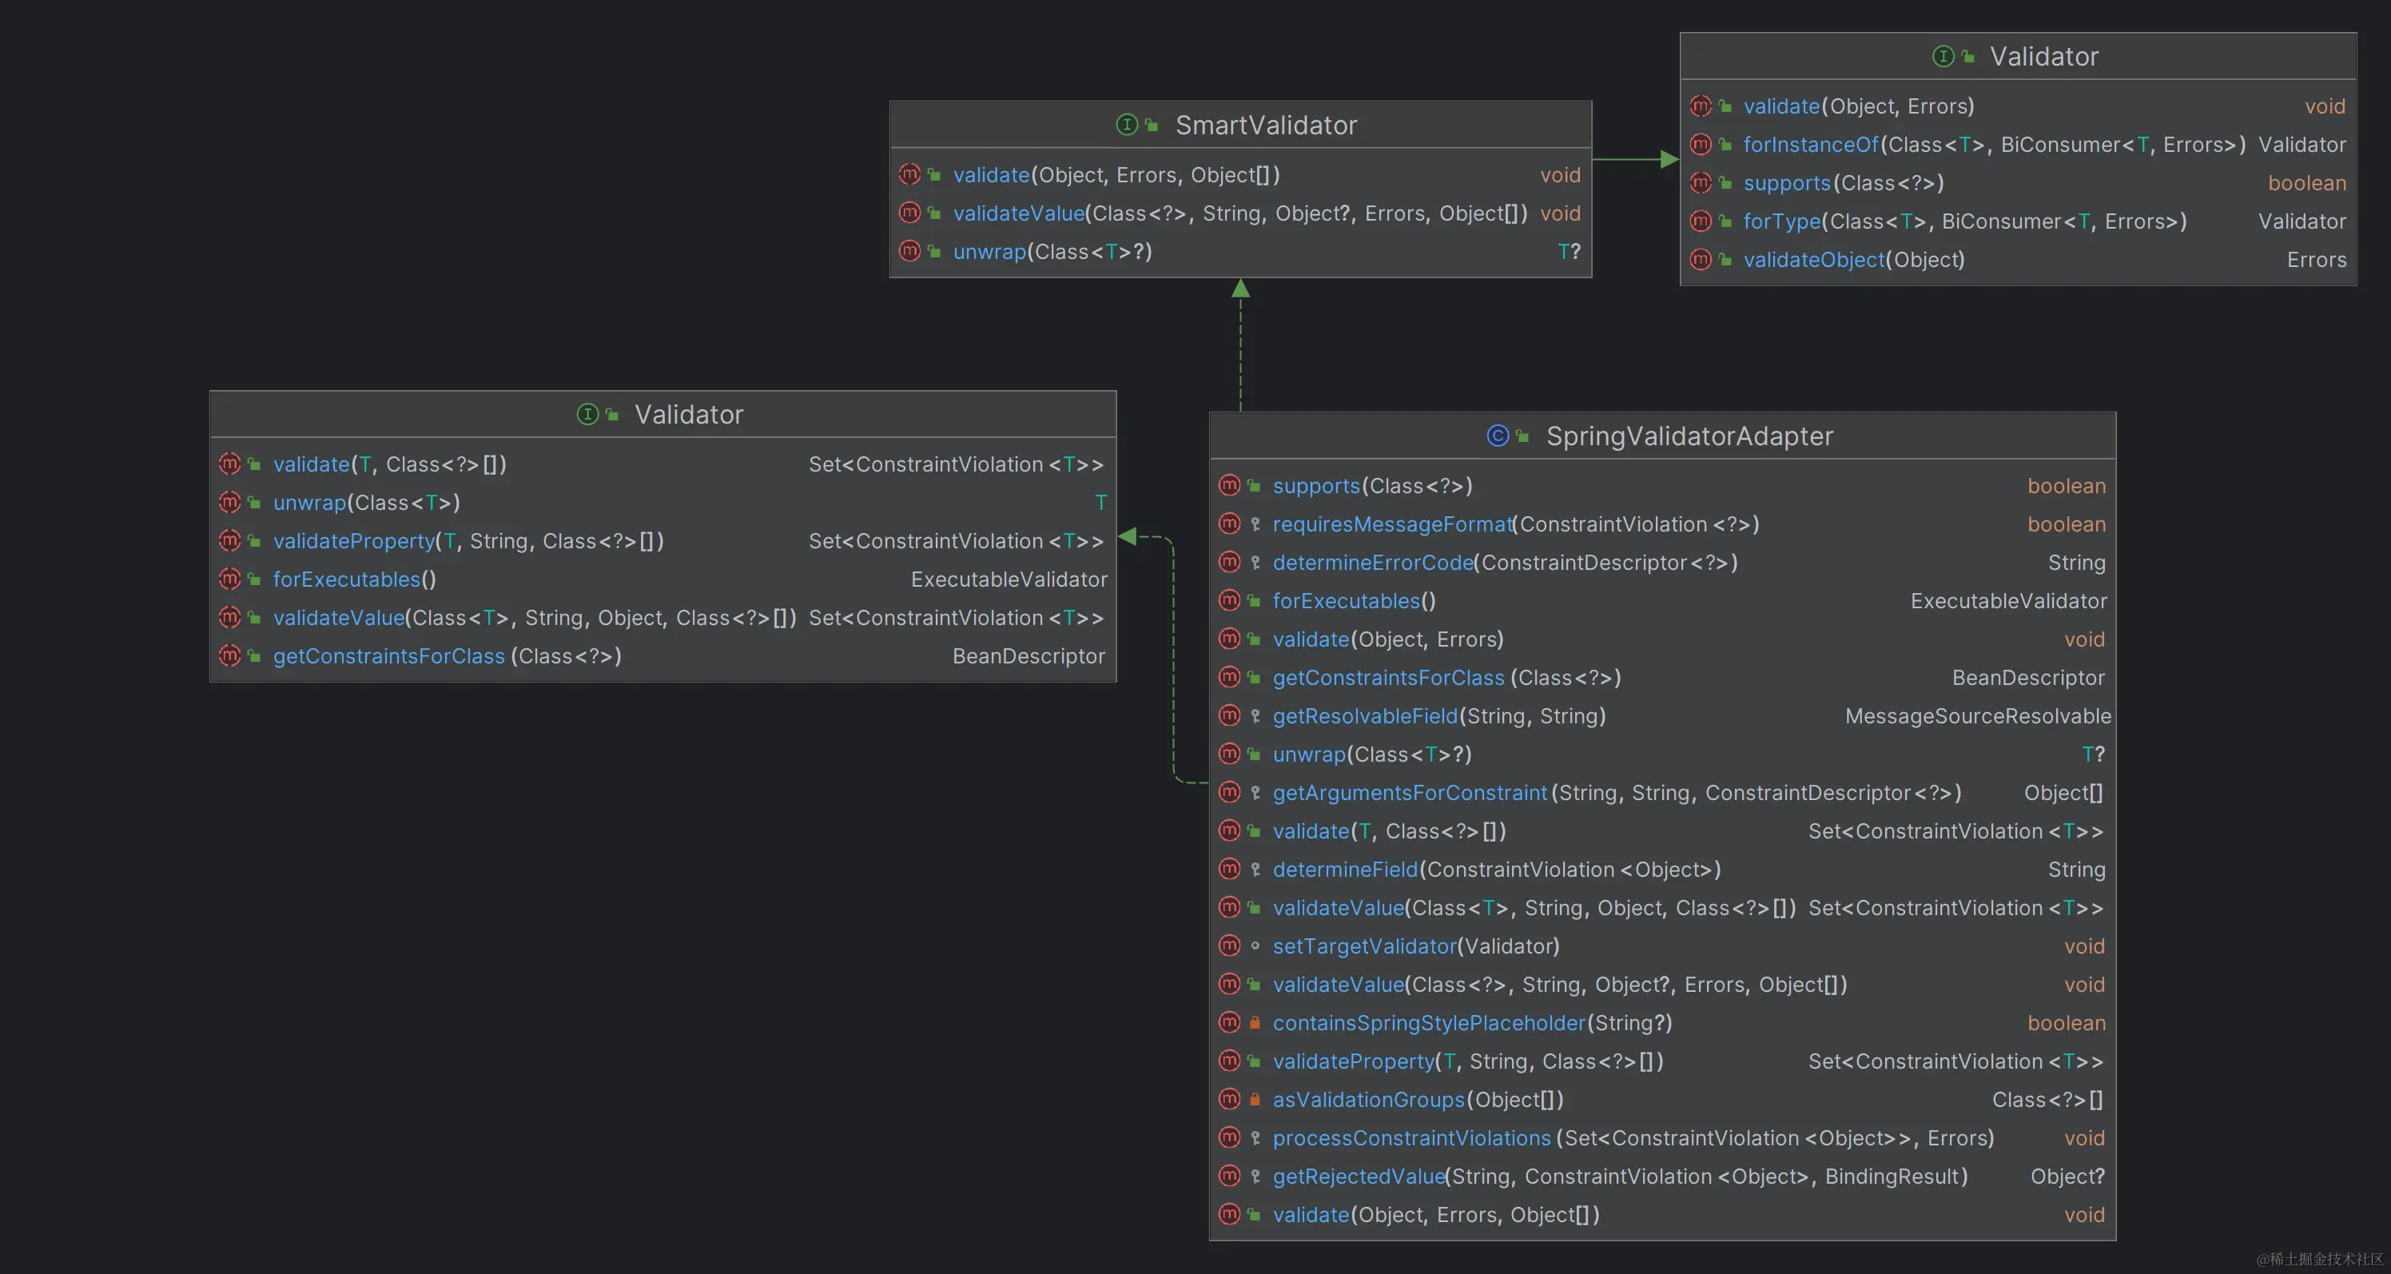Click protected key icon on processConstraintViolations row
The height and width of the screenshot is (1274, 2391).
(1255, 1137)
